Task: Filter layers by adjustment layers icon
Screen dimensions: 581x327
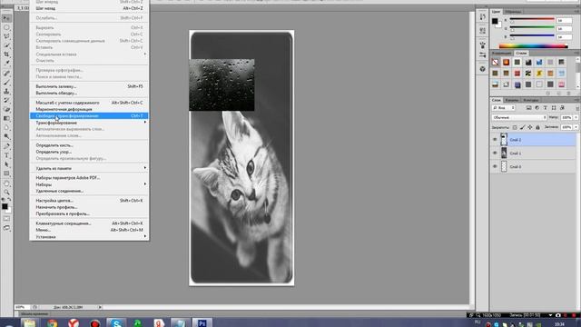Action: click(x=537, y=108)
